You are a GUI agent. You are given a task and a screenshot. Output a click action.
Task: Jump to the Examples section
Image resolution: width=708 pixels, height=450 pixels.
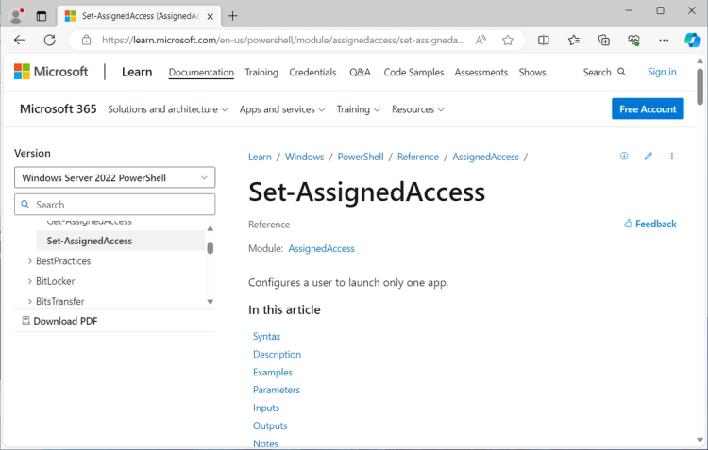tap(272, 373)
